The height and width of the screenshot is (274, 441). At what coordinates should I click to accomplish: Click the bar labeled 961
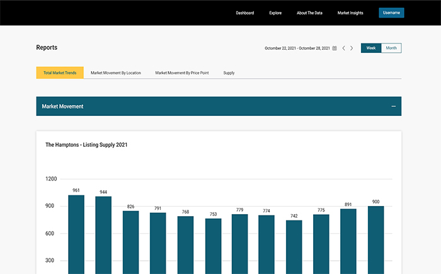76,234
